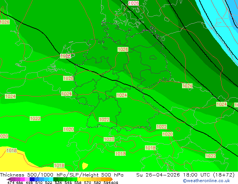Select the legend value 546
Screen dimensions: 238x184
pos(68,182)
